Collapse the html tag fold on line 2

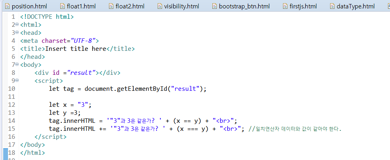click(17, 24)
